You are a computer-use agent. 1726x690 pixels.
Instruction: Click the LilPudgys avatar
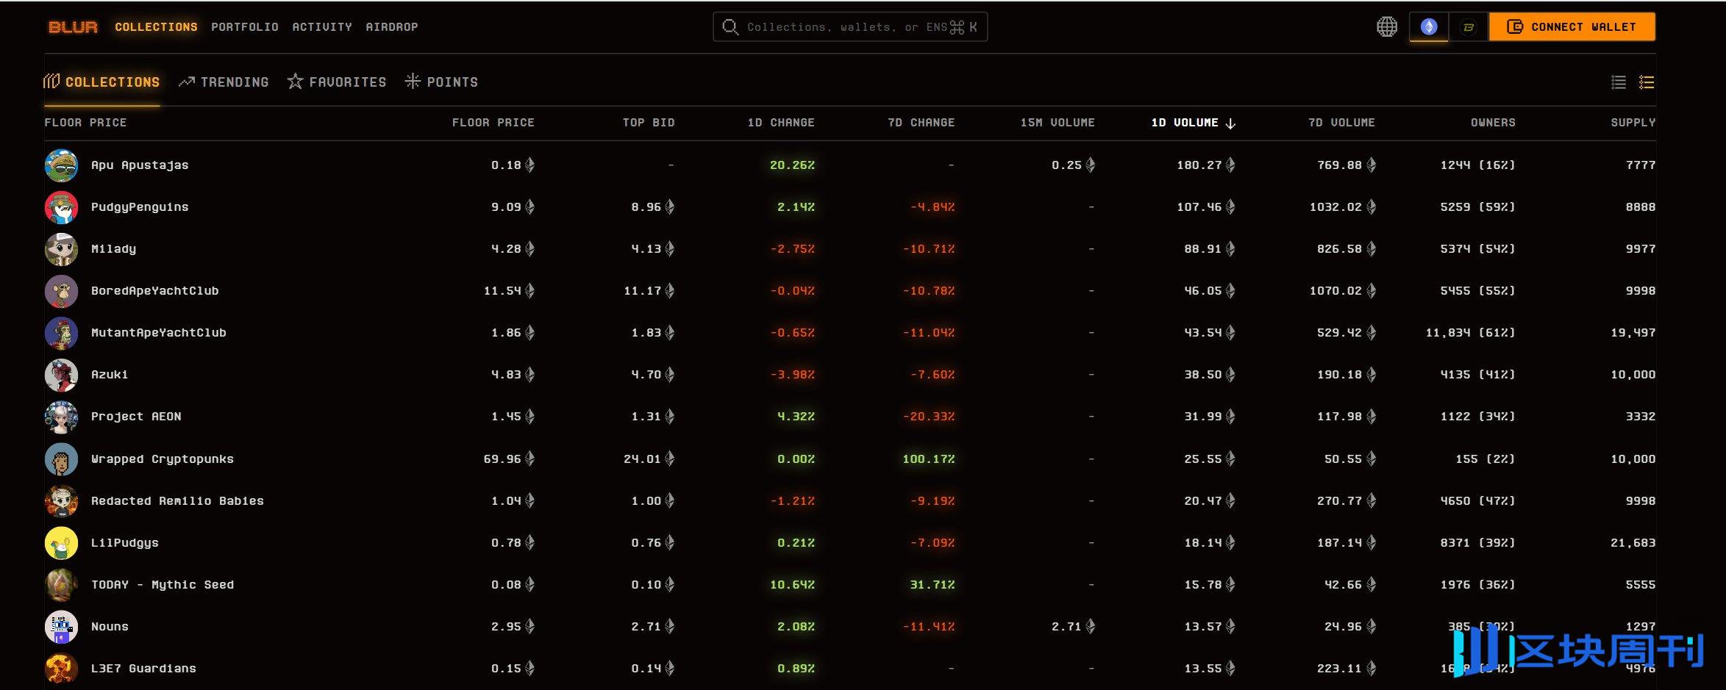[61, 543]
